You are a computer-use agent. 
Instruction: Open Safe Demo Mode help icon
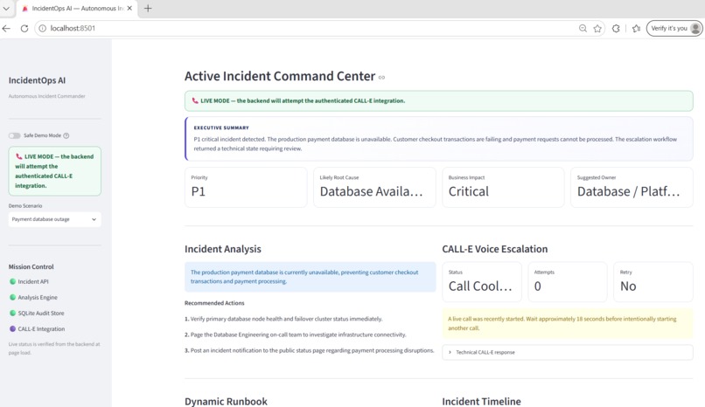(66, 135)
